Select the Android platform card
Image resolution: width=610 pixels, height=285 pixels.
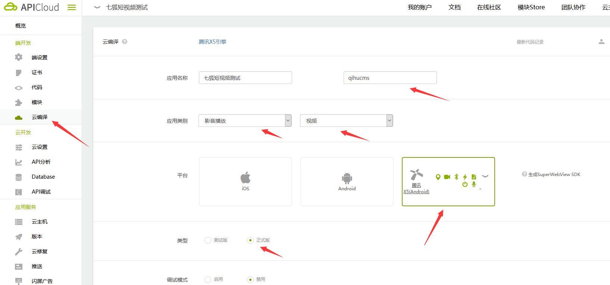347,182
